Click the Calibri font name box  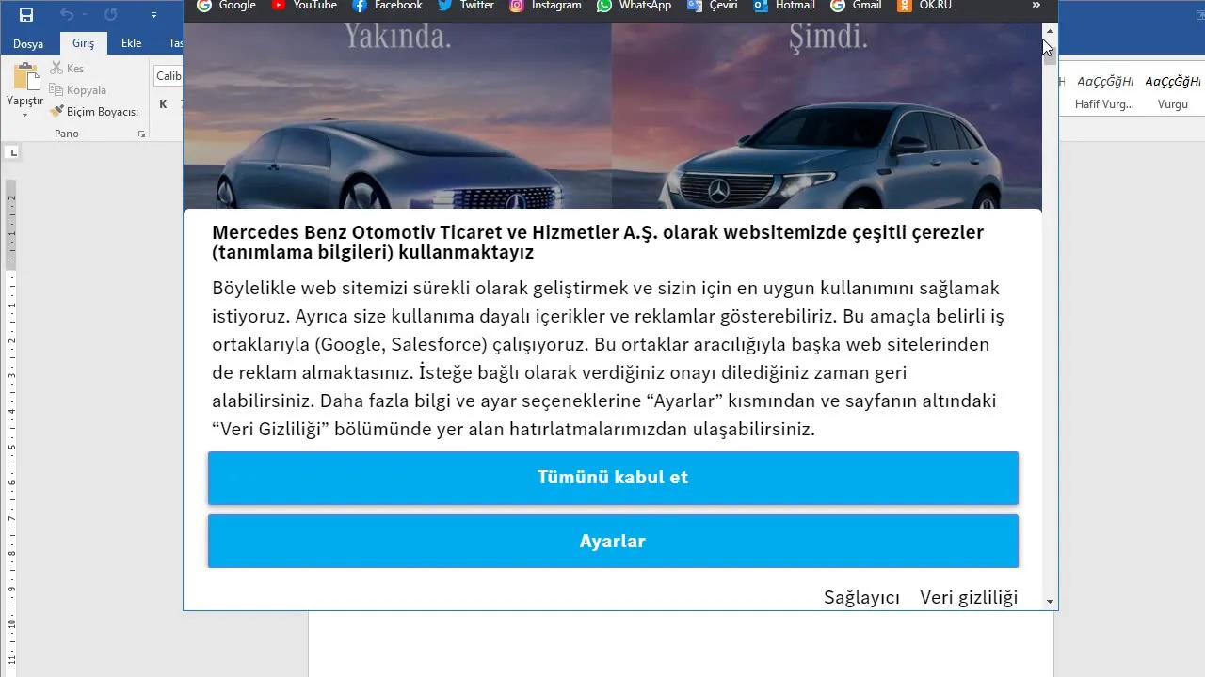[169, 76]
